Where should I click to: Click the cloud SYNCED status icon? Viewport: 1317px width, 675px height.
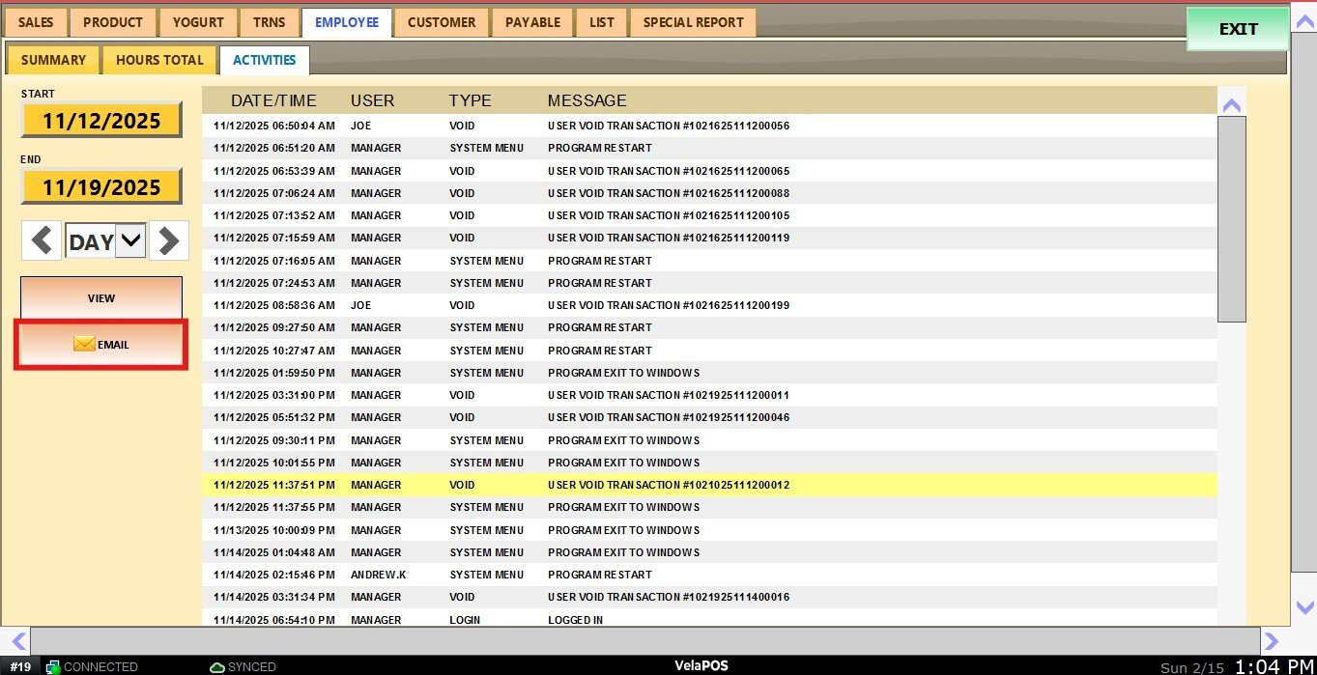coord(217,666)
